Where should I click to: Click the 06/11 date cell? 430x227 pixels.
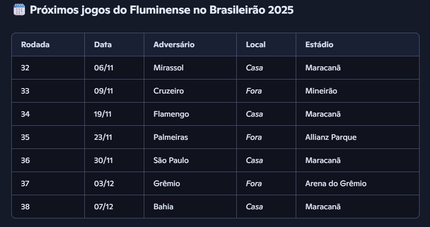point(103,68)
